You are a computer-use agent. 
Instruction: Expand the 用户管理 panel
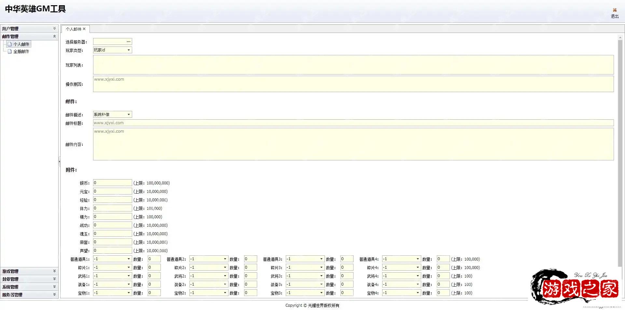tap(54, 29)
